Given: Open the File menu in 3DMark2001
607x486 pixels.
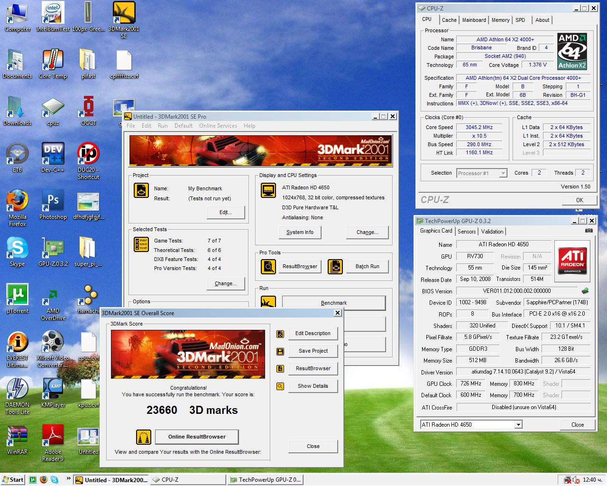Looking at the screenshot, I should (131, 126).
